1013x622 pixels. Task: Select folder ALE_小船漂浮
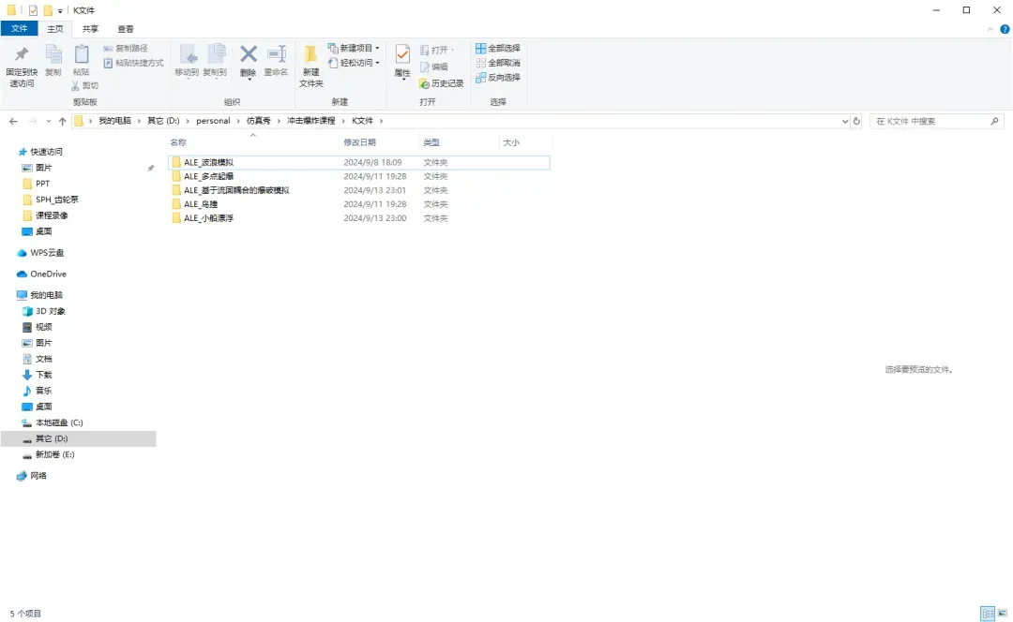tap(358, 219)
